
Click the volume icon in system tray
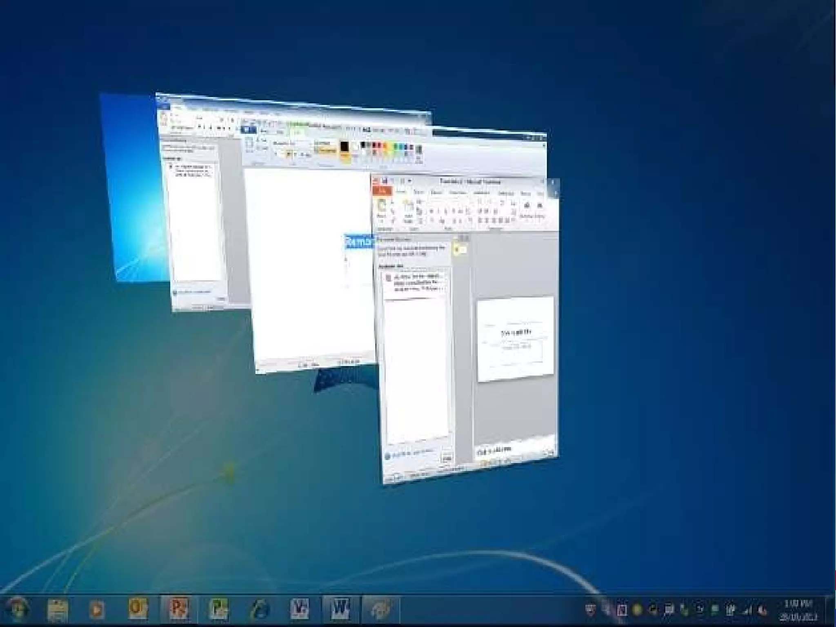click(762, 611)
